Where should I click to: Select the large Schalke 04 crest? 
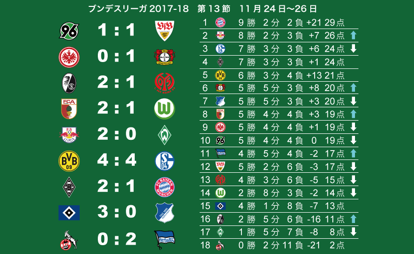pos(165,161)
